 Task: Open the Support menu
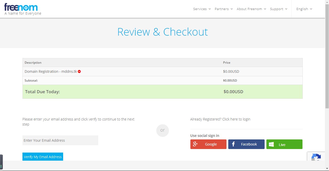[279, 9]
